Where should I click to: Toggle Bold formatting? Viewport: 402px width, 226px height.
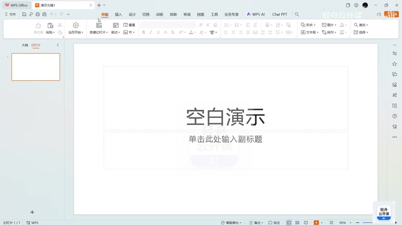144,32
